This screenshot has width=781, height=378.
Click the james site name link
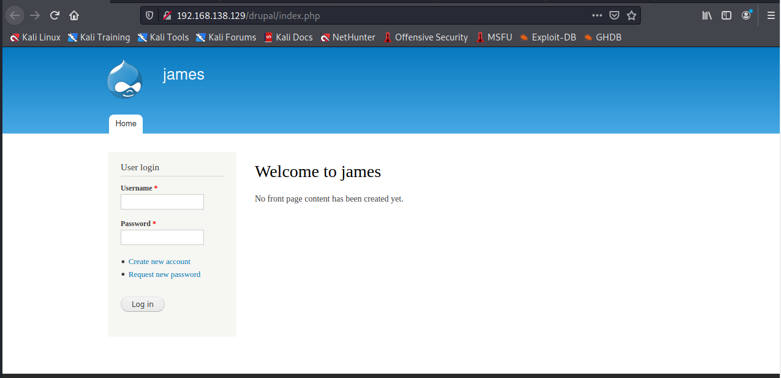coord(184,75)
